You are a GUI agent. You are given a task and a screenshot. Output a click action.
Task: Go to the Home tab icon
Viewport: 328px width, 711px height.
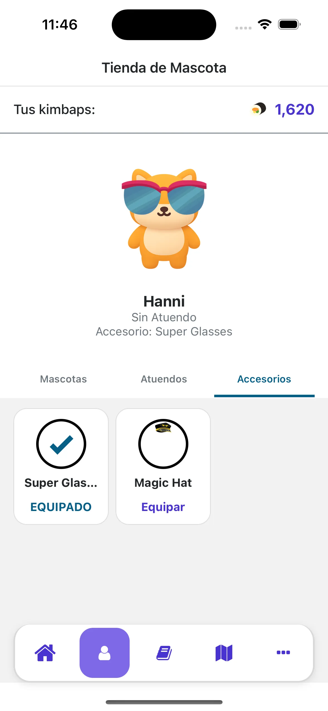[x=45, y=652]
